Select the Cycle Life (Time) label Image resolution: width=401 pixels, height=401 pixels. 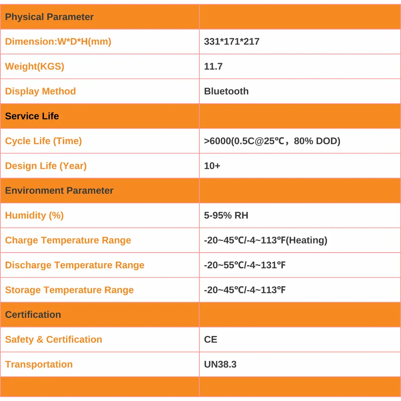[x=43, y=141]
